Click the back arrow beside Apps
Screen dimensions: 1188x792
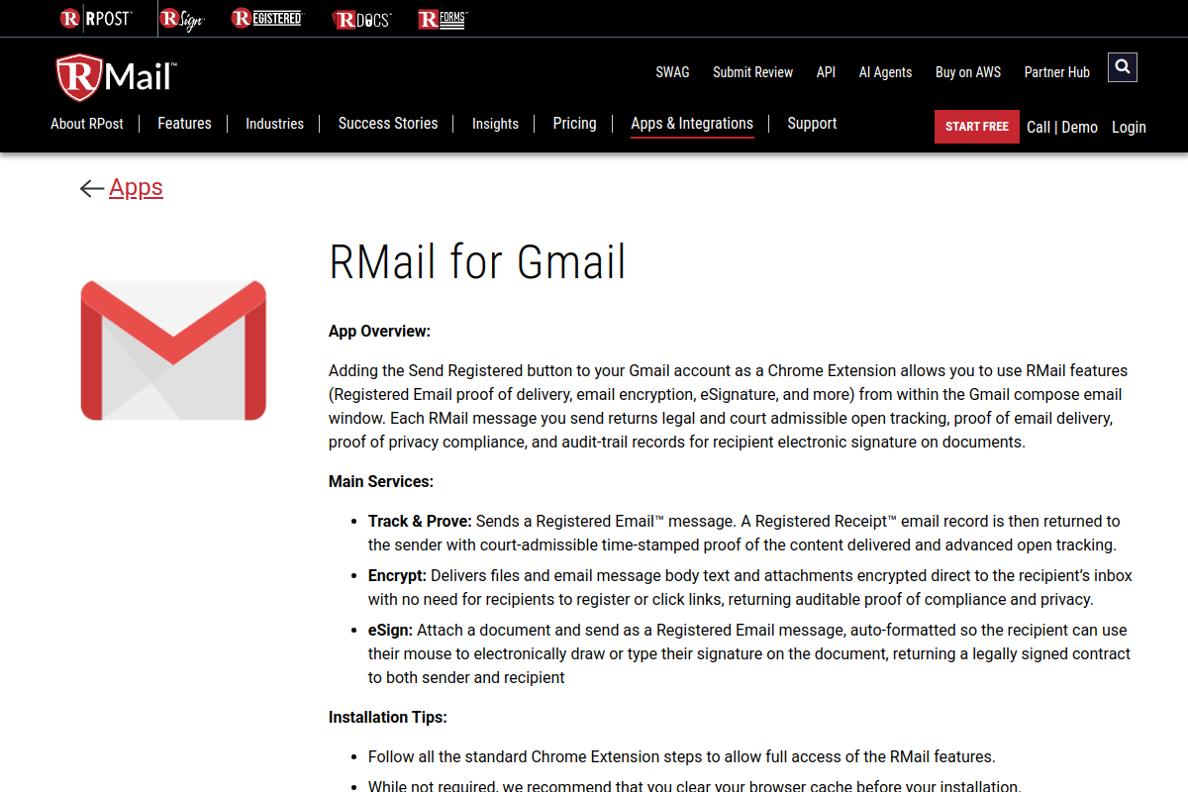(92, 188)
